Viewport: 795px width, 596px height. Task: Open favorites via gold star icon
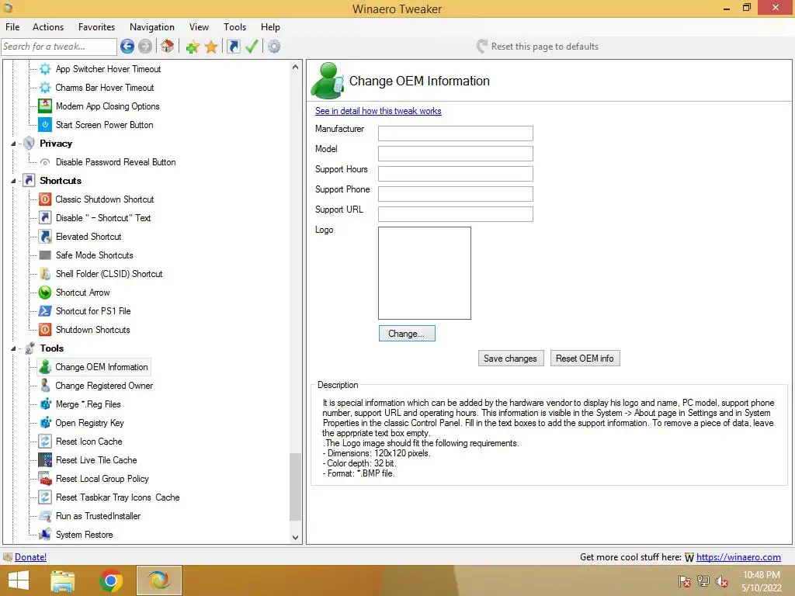[211, 47]
